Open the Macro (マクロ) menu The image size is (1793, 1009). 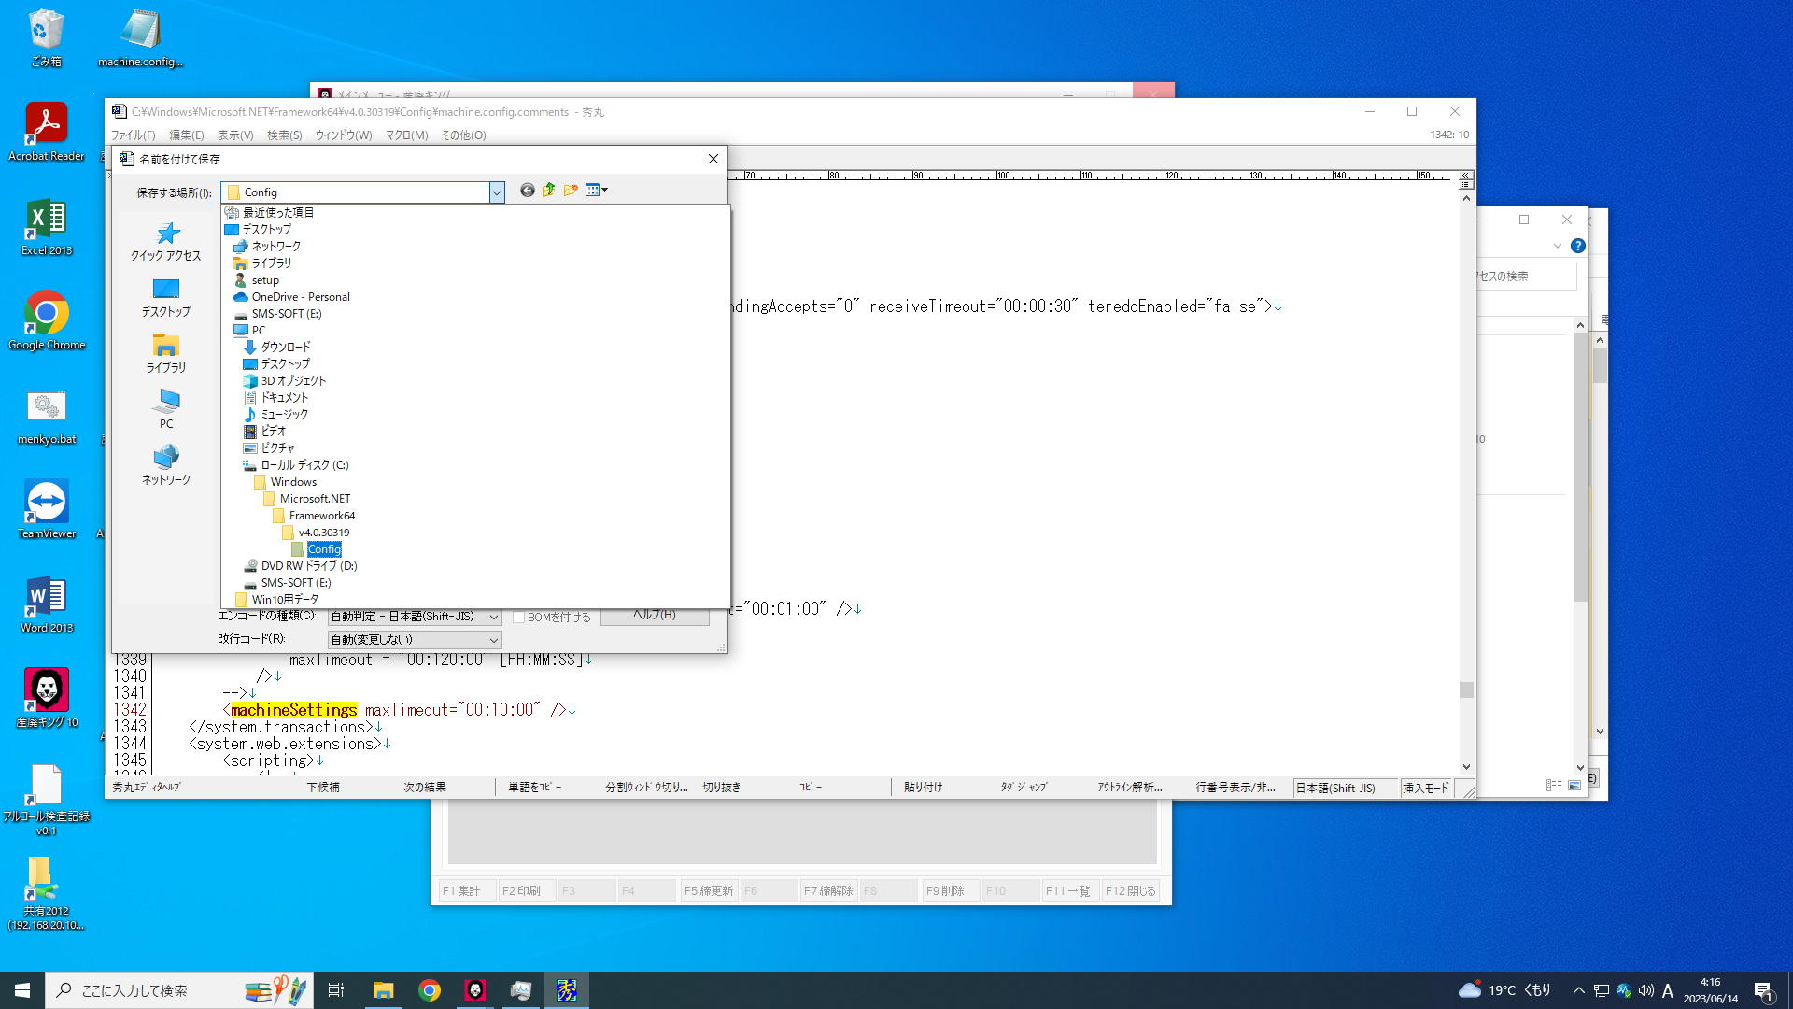[x=406, y=135]
